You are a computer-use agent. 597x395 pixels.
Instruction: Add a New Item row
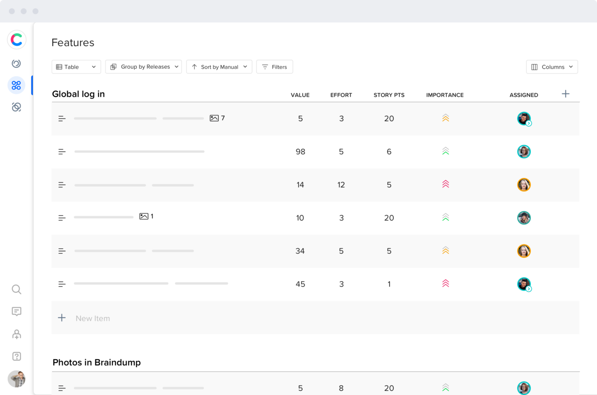(315, 318)
